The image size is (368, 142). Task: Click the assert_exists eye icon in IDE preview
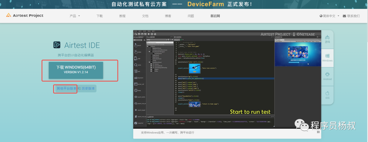click(136, 97)
